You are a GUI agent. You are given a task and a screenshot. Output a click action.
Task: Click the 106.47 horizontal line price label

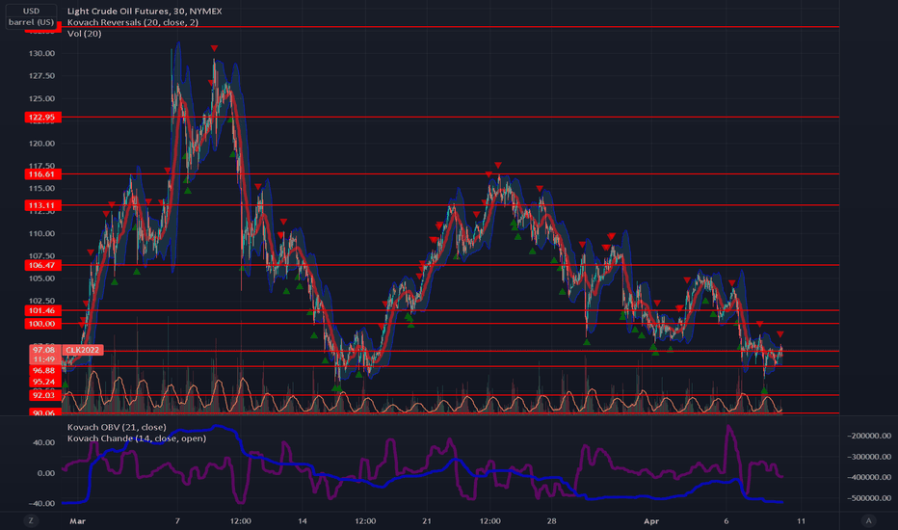[43, 265]
